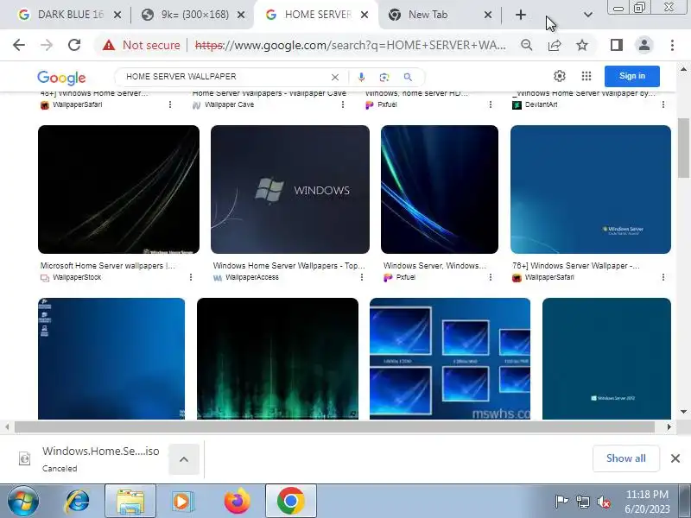Click the horizontal scrollbar right arrow
Screen dimensions: 691x518
pyautogui.click(x=669, y=426)
